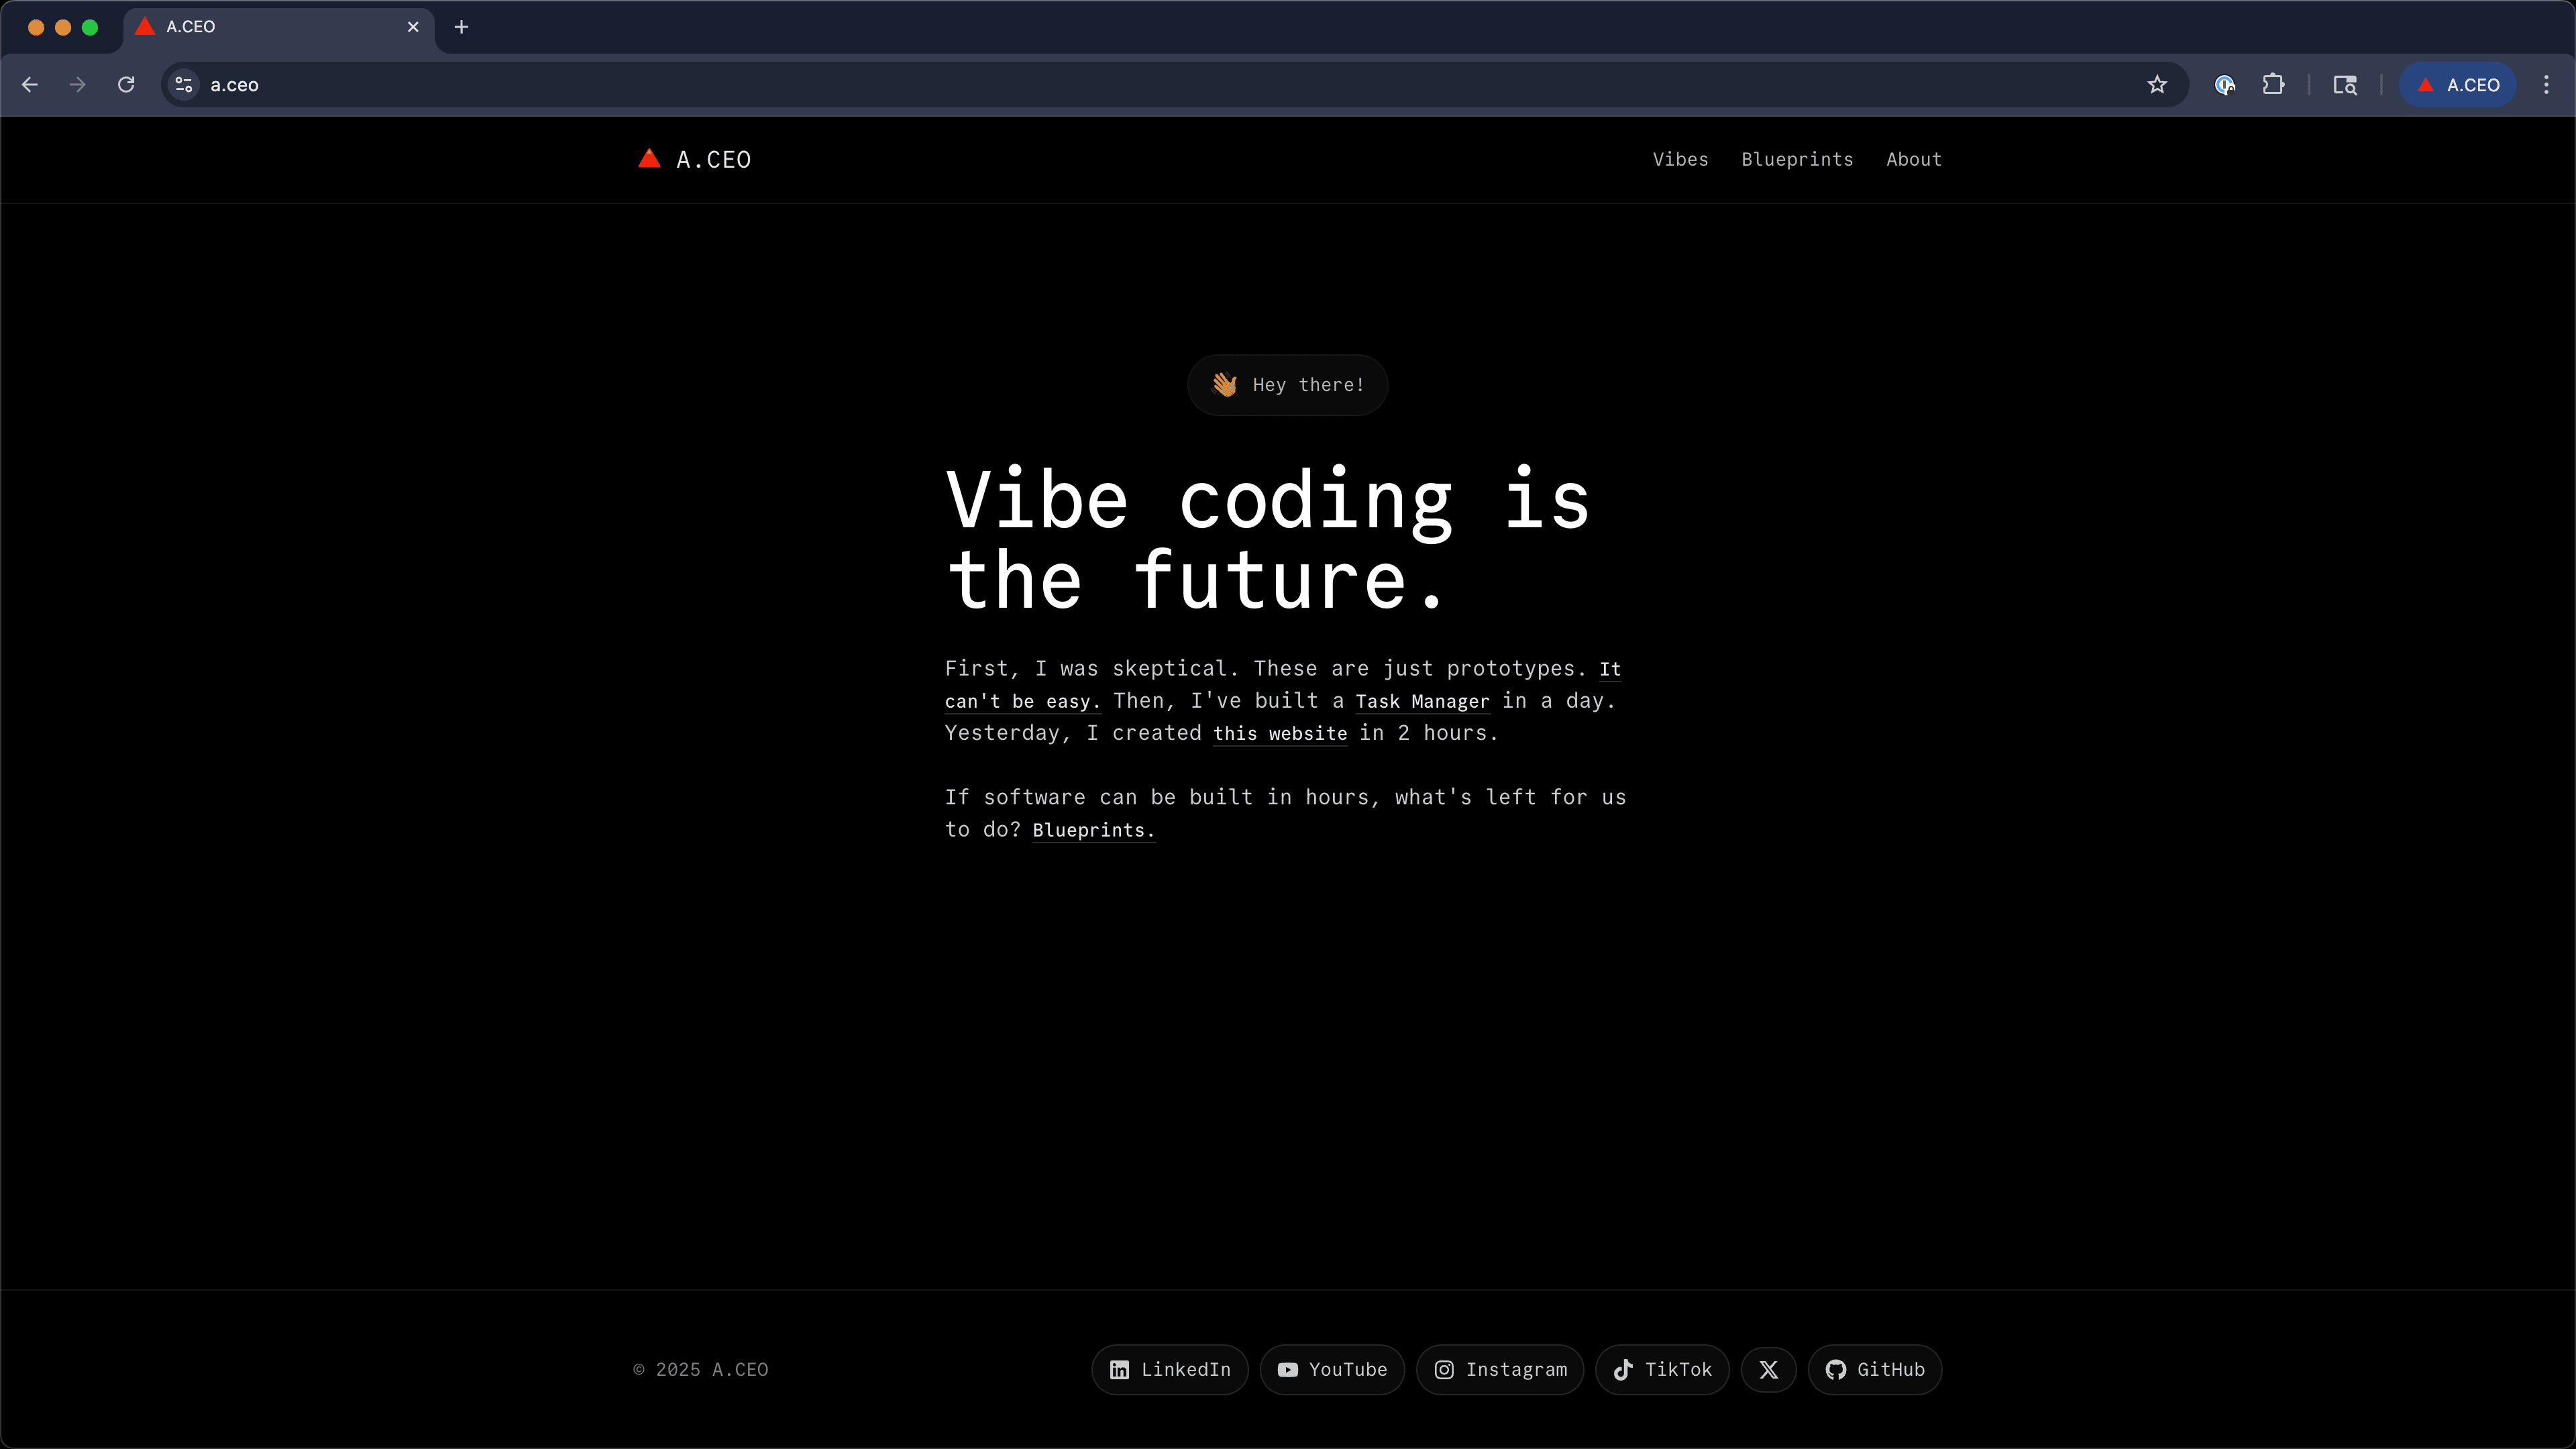Close the A.CEO tab
The width and height of the screenshot is (2576, 1449).
(413, 27)
